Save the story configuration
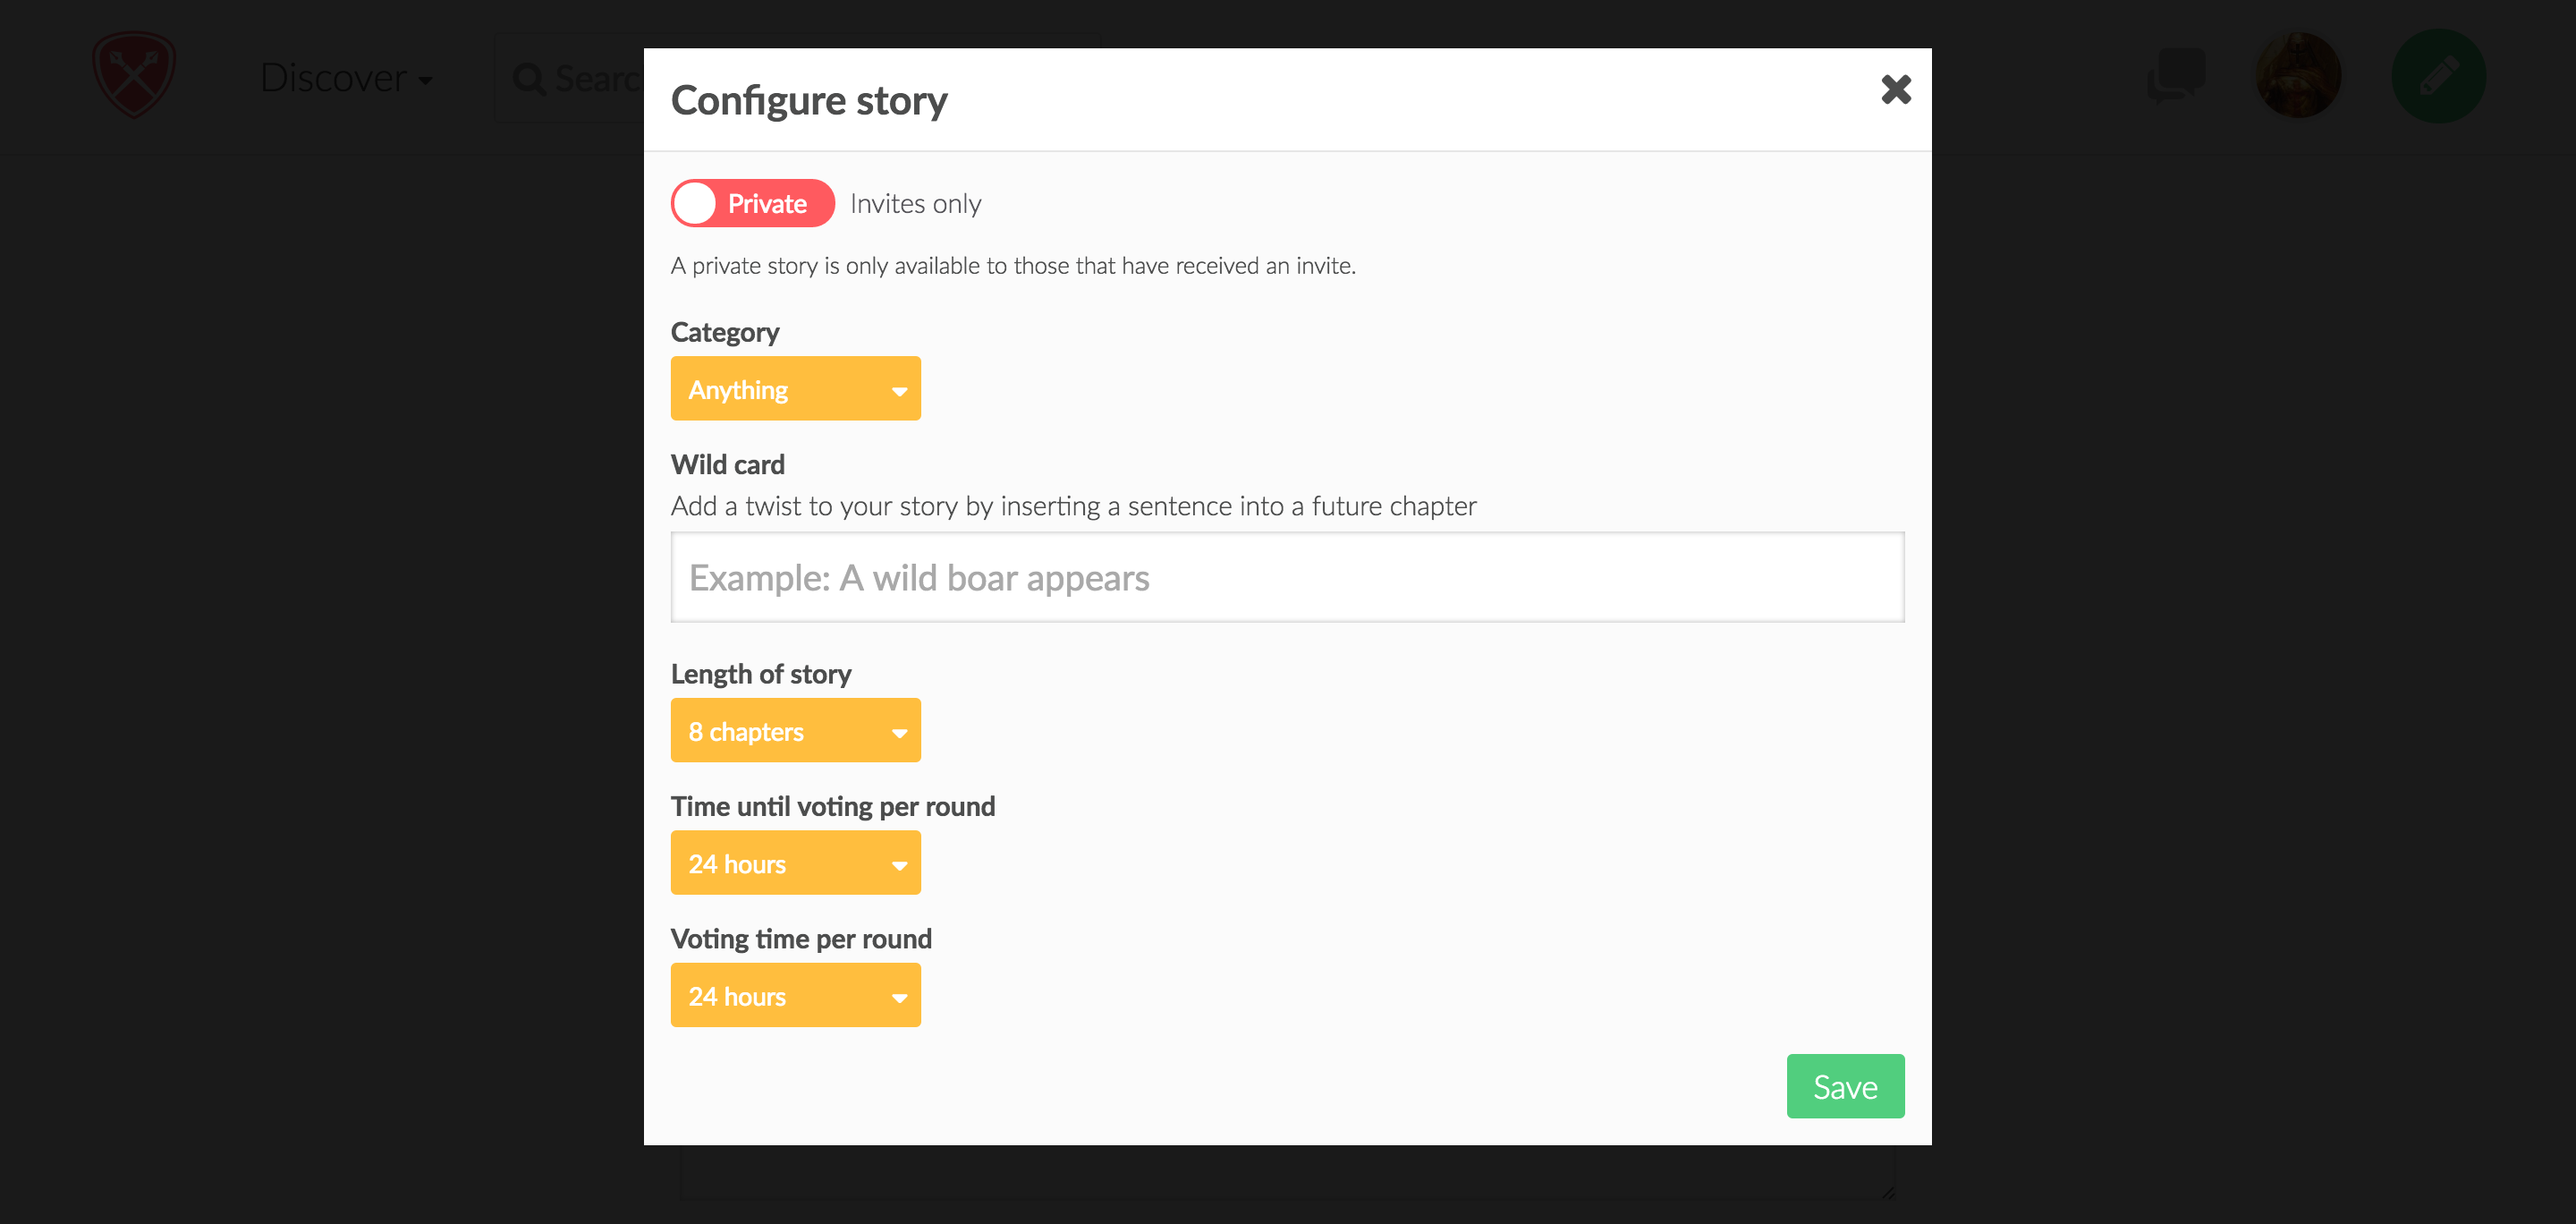Viewport: 2576px width, 1224px height. pyautogui.click(x=1845, y=1086)
